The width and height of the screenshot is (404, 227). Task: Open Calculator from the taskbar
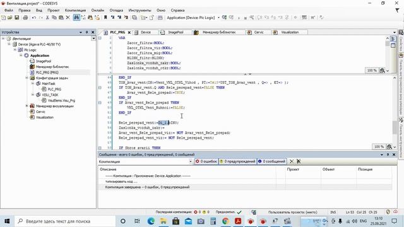[x=213, y=221]
